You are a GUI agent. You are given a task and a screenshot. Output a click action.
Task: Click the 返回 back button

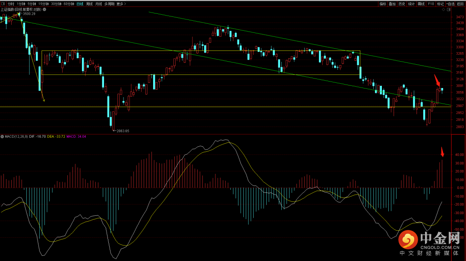(x=460, y=4)
